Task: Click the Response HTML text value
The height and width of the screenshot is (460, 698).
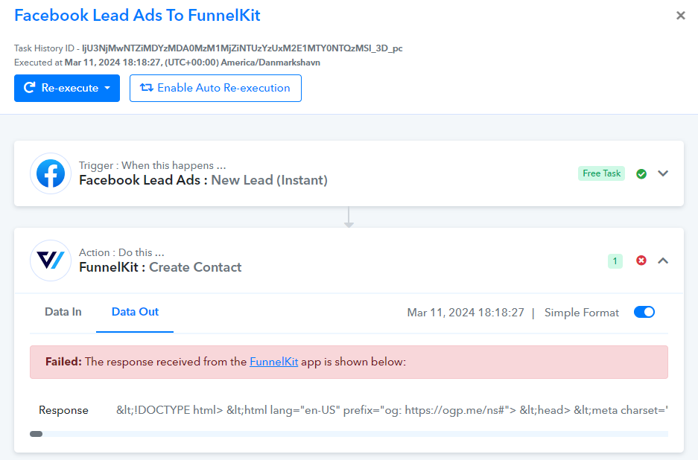Action: tap(392, 410)
